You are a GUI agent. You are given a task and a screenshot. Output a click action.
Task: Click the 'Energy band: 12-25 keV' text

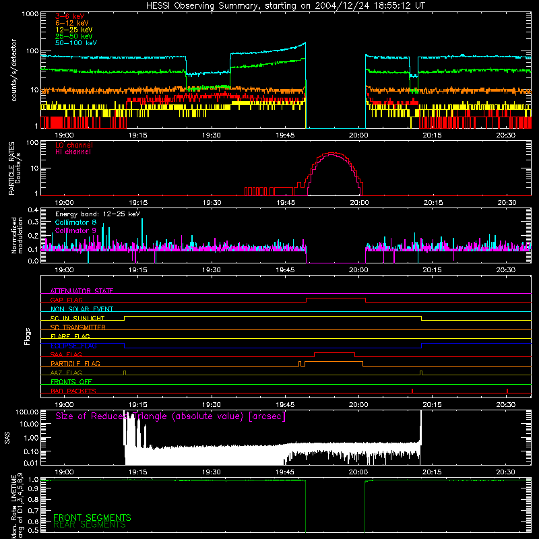pyautogui.click(x=98, y=214)
